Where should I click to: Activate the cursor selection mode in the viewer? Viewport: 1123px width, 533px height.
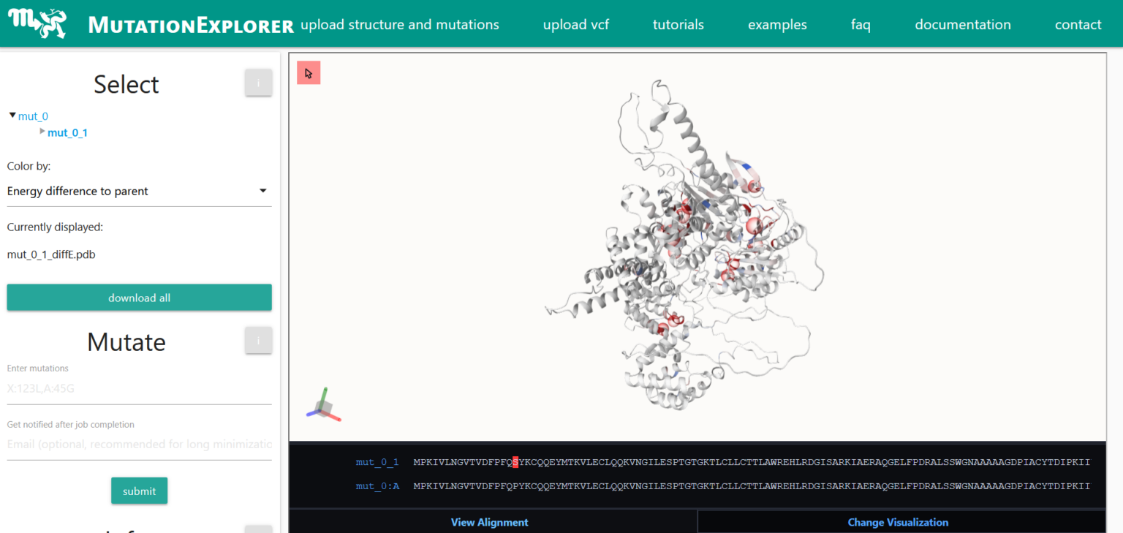(x=309, y=72)
